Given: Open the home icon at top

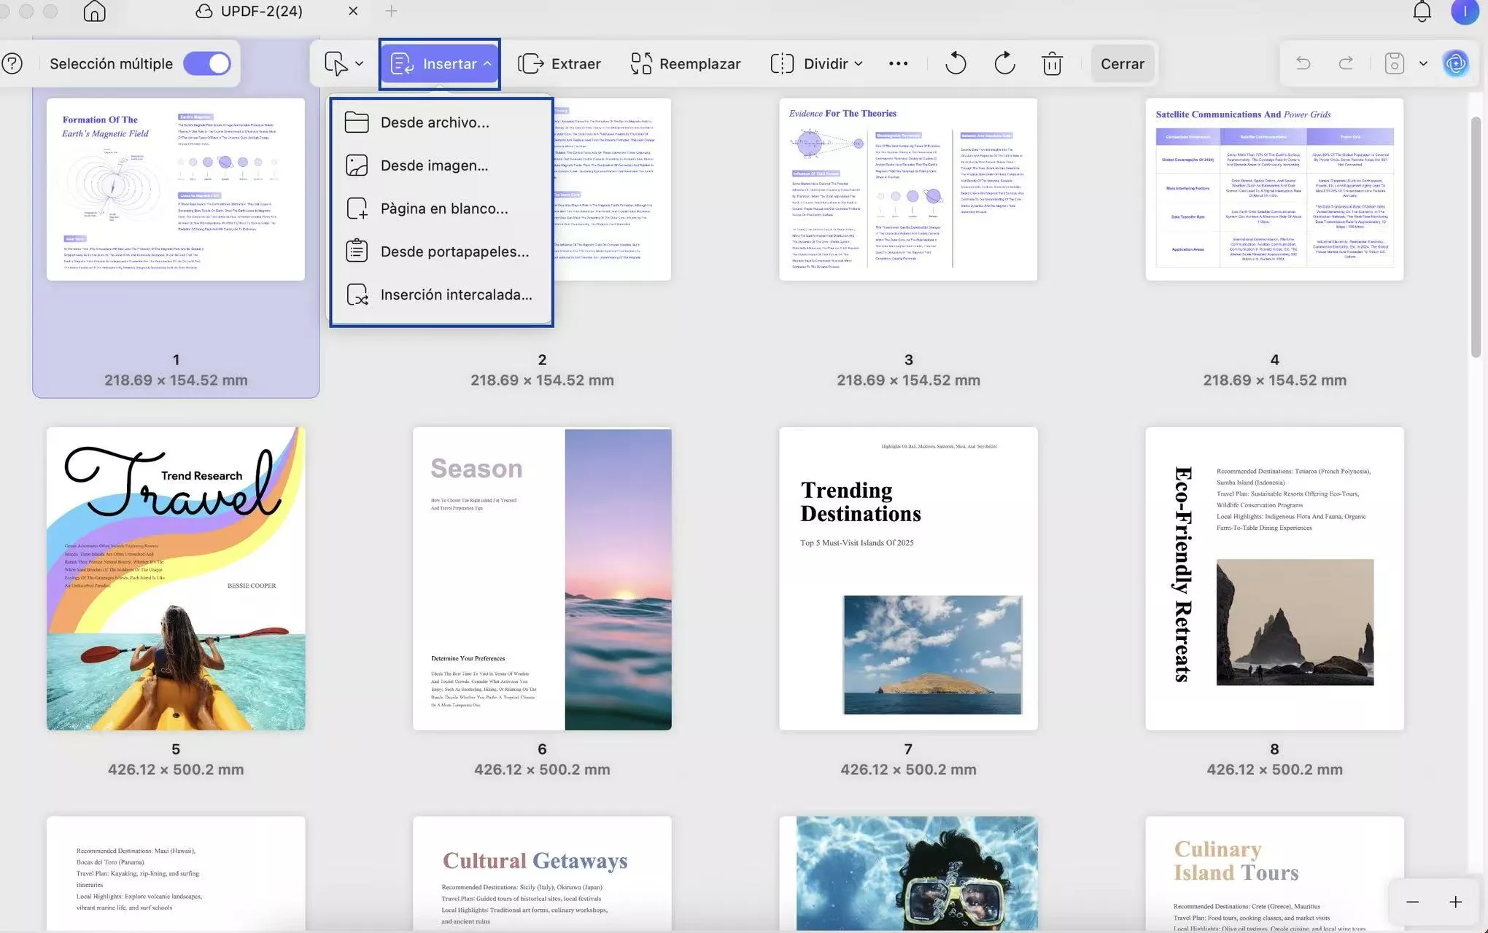Looking at the screenshot, I should point(94,11).
